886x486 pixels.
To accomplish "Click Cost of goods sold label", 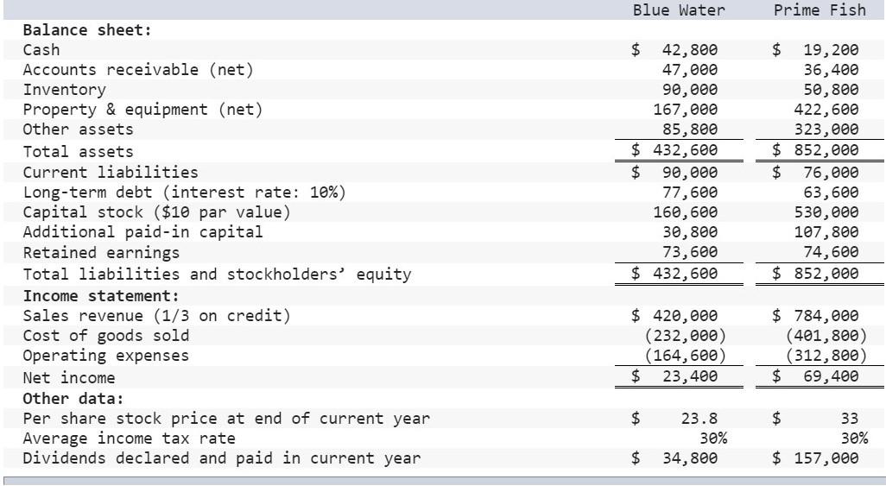I will tap(105, 335).
